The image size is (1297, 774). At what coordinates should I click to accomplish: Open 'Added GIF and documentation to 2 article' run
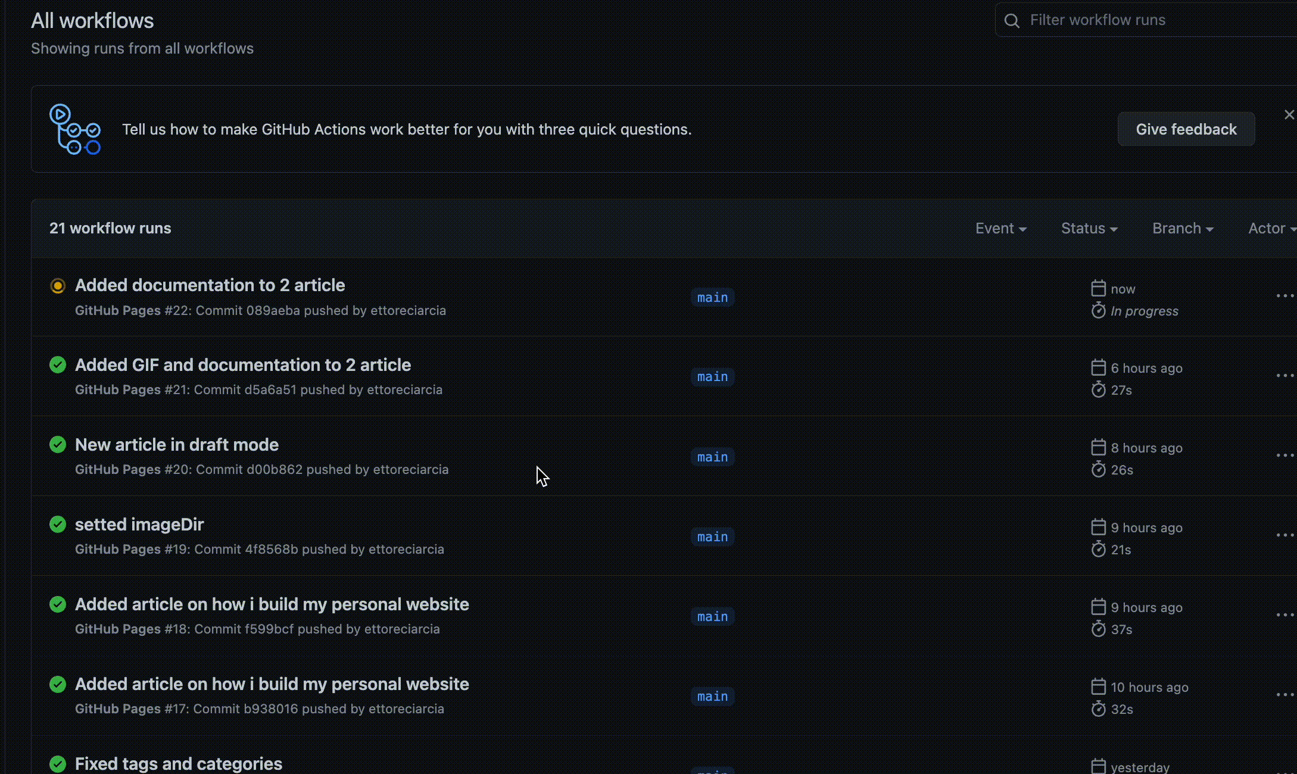click(243, 365)
